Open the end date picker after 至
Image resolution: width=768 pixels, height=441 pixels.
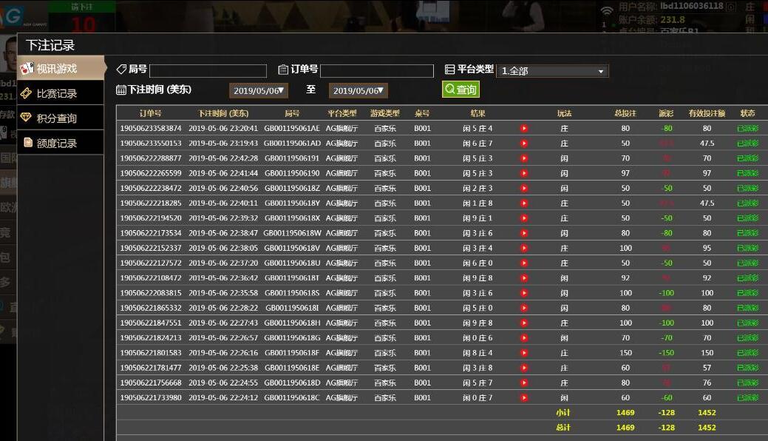358,90
